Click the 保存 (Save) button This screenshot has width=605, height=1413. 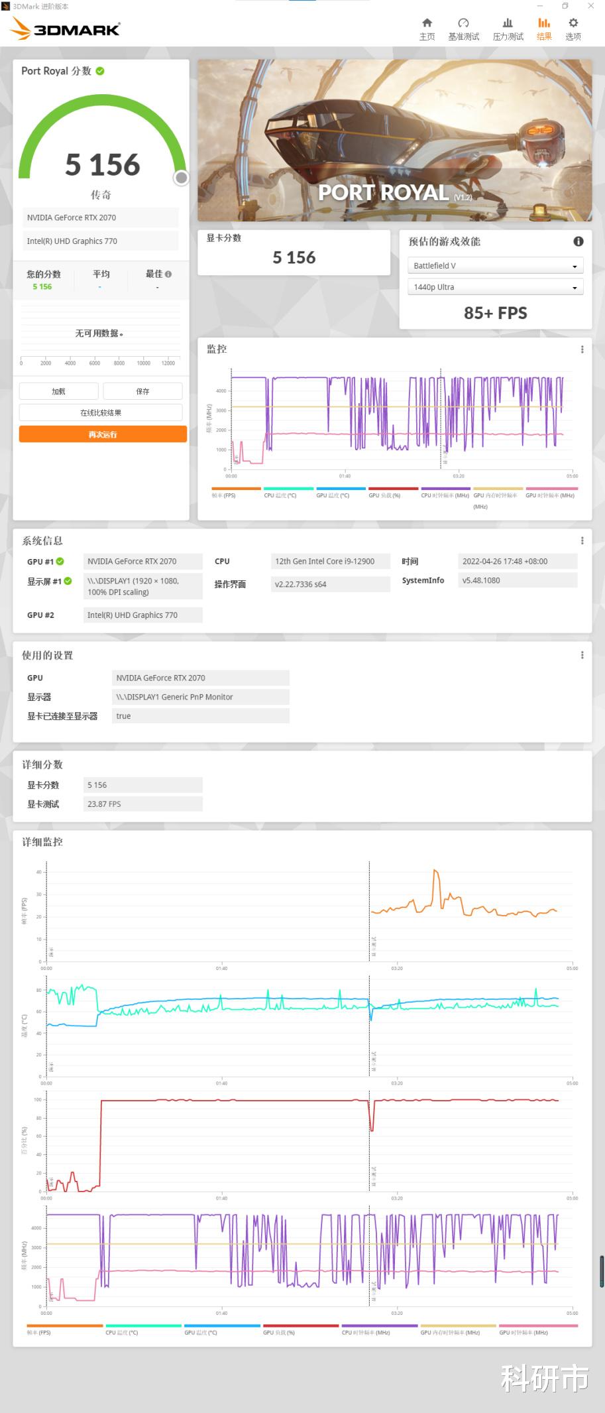[x=142, y=391]
